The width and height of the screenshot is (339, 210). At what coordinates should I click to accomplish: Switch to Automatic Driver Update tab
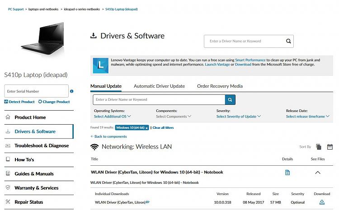click(x=159, y=86)
